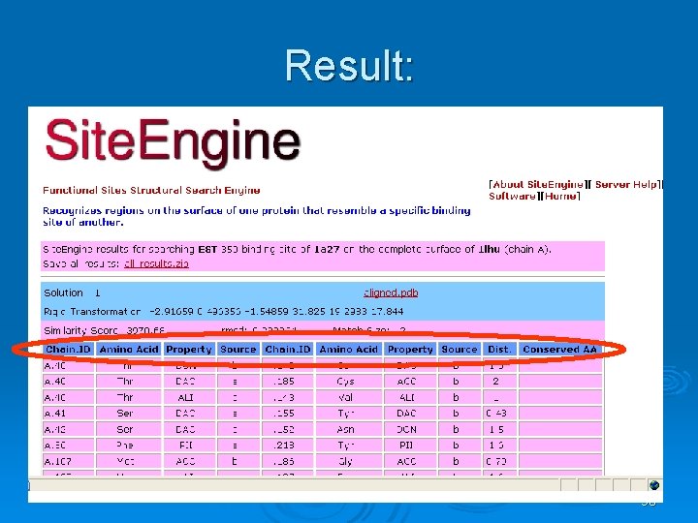Click the SiteEngine logo

click(173, 142)
